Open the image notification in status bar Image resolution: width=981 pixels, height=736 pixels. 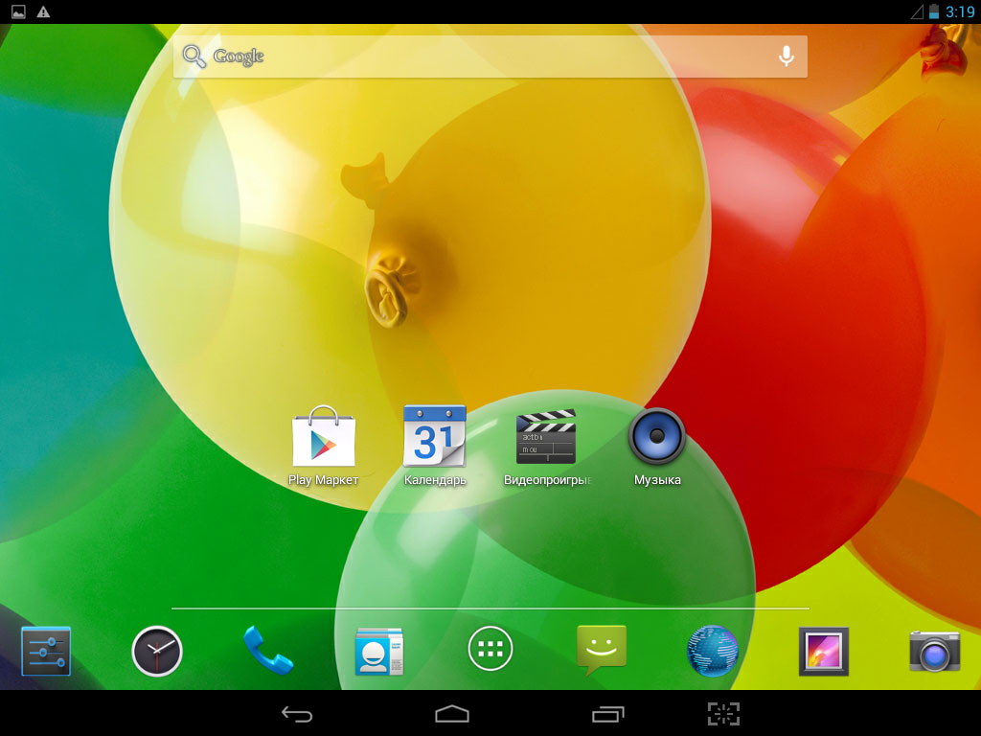[19, 11]
